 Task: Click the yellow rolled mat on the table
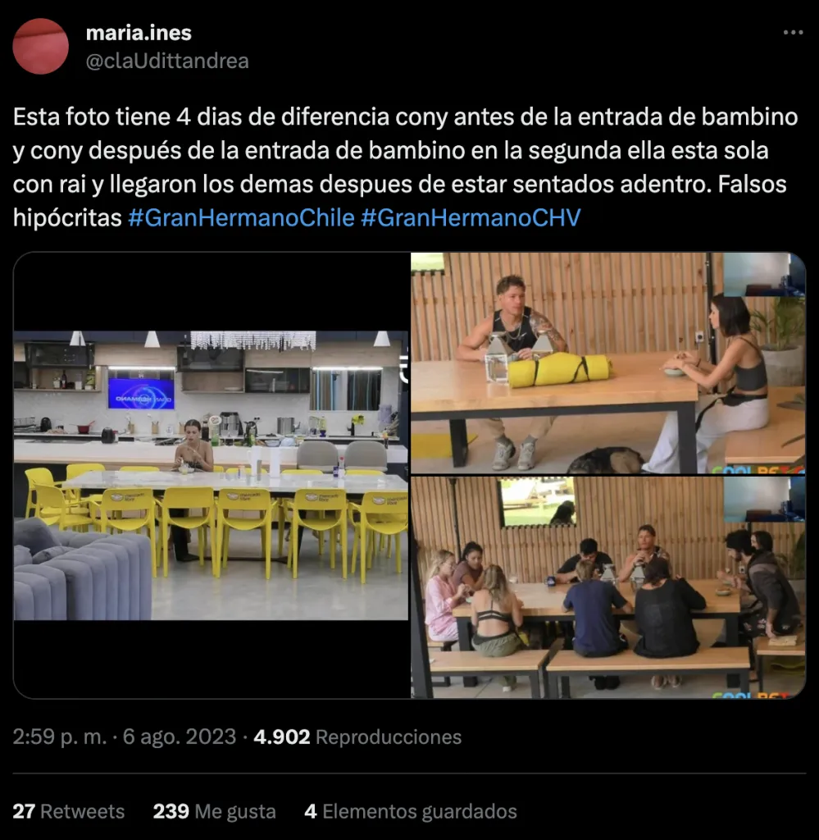[559, 370]
